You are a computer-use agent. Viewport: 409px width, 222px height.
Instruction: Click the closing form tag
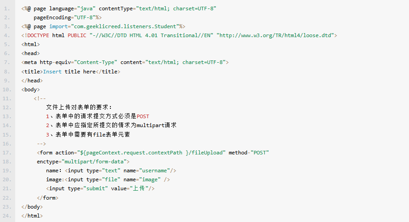48,197
